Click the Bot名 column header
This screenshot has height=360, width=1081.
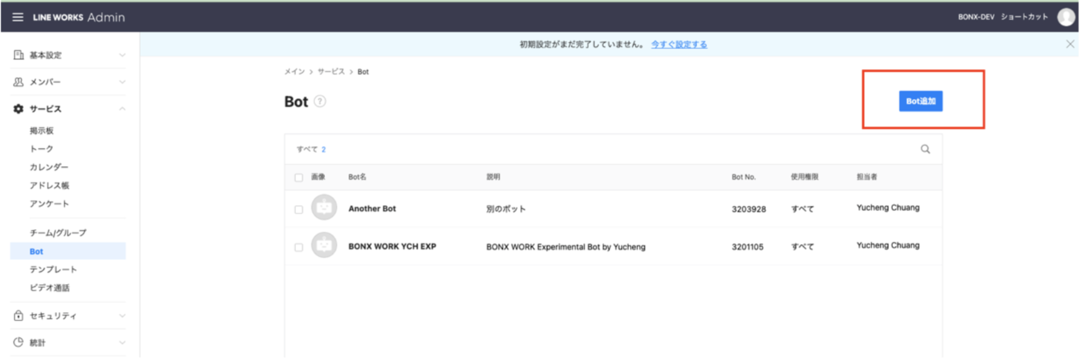tap(357, 177)
